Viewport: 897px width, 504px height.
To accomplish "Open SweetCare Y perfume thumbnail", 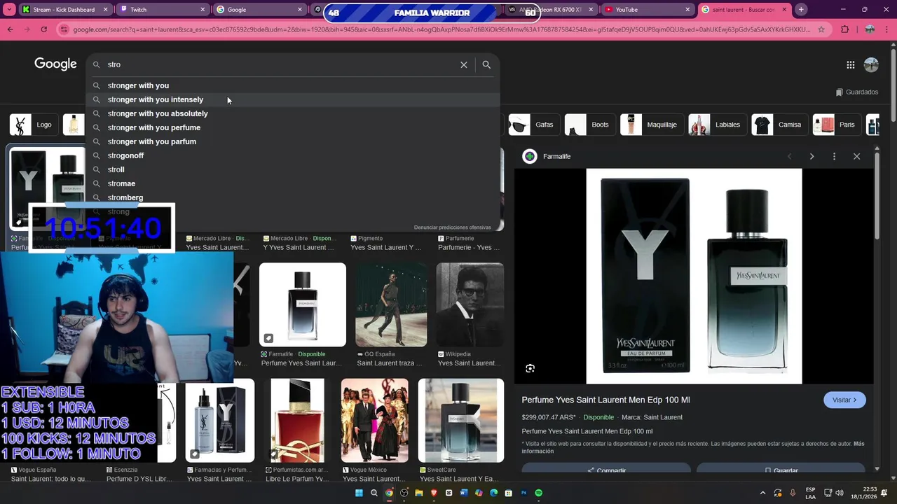I will coord(461,421).
